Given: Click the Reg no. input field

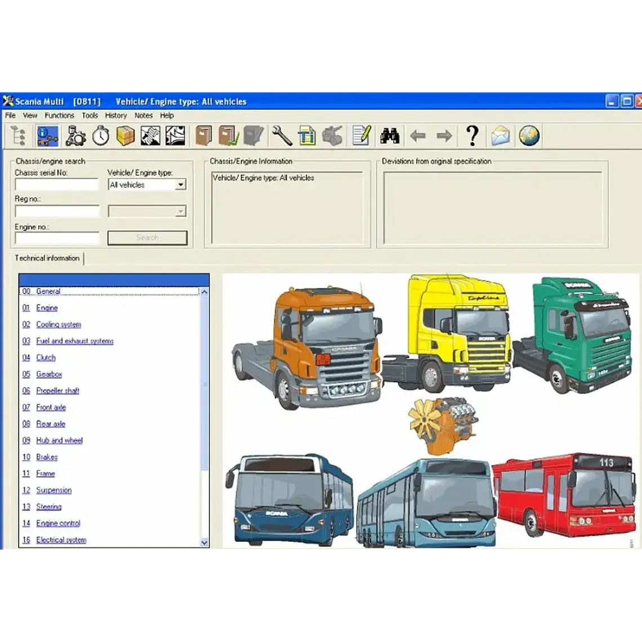Looking at the screenshot, I should pos(57,211).
